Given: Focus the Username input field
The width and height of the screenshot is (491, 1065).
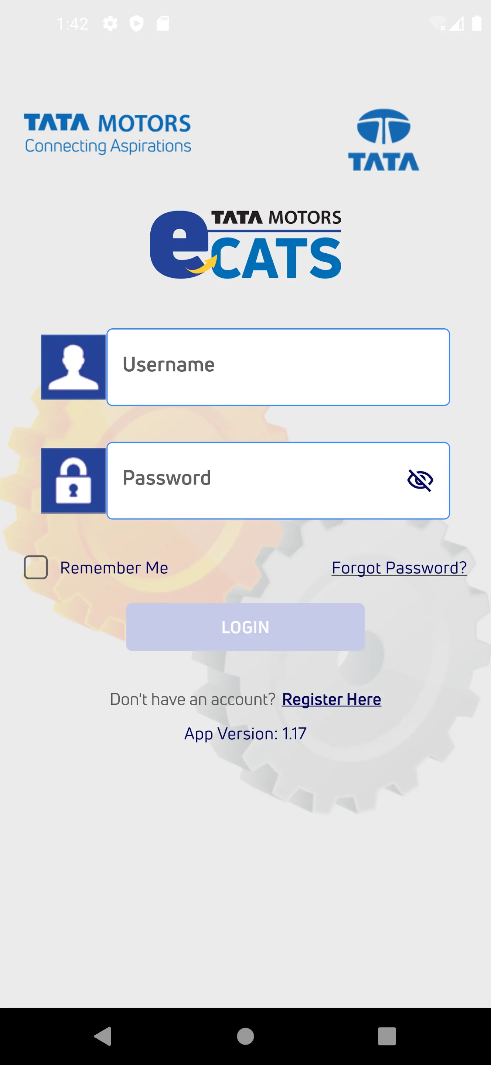Looking at the screenshot, I should (x=278, y=367).
